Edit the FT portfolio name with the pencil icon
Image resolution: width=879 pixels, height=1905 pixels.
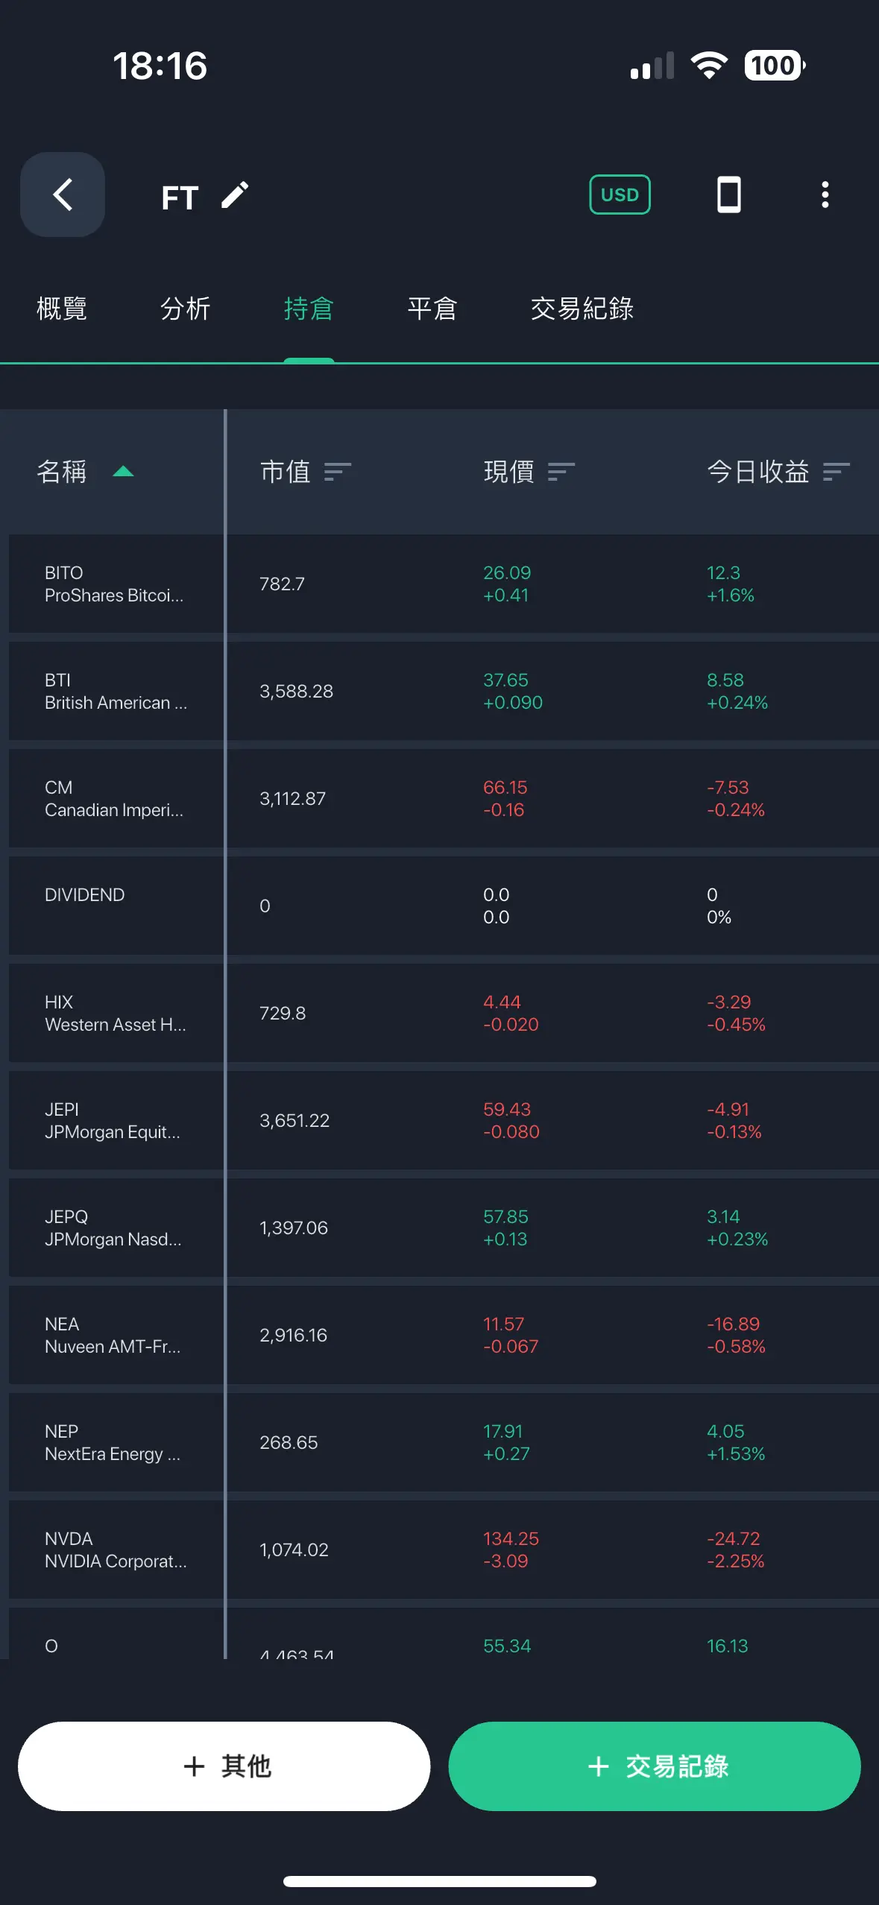235,195
